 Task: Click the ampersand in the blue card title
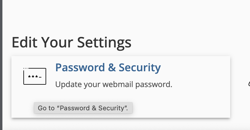(x=112, y=68)
